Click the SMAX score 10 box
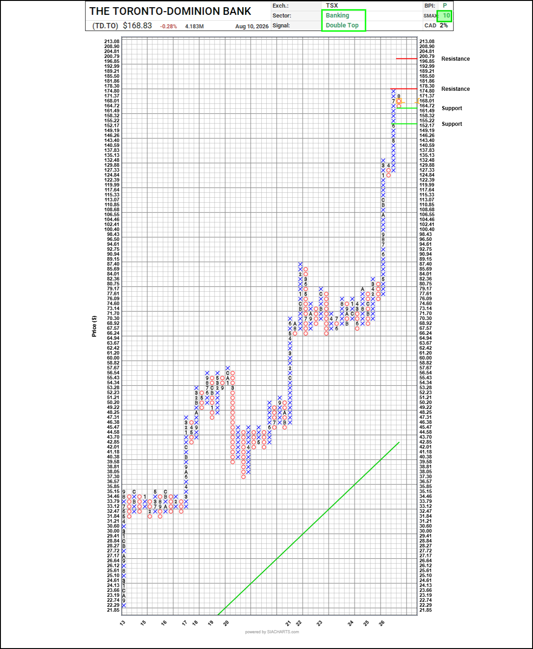533x649 pixels. click(445, 16)
